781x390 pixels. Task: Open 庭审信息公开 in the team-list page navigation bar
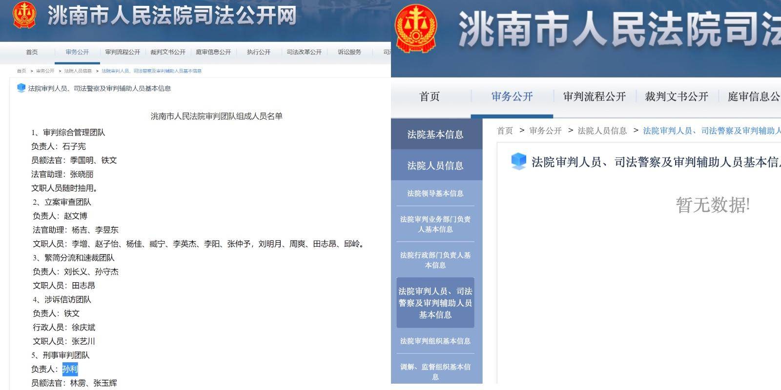[213, 52]
